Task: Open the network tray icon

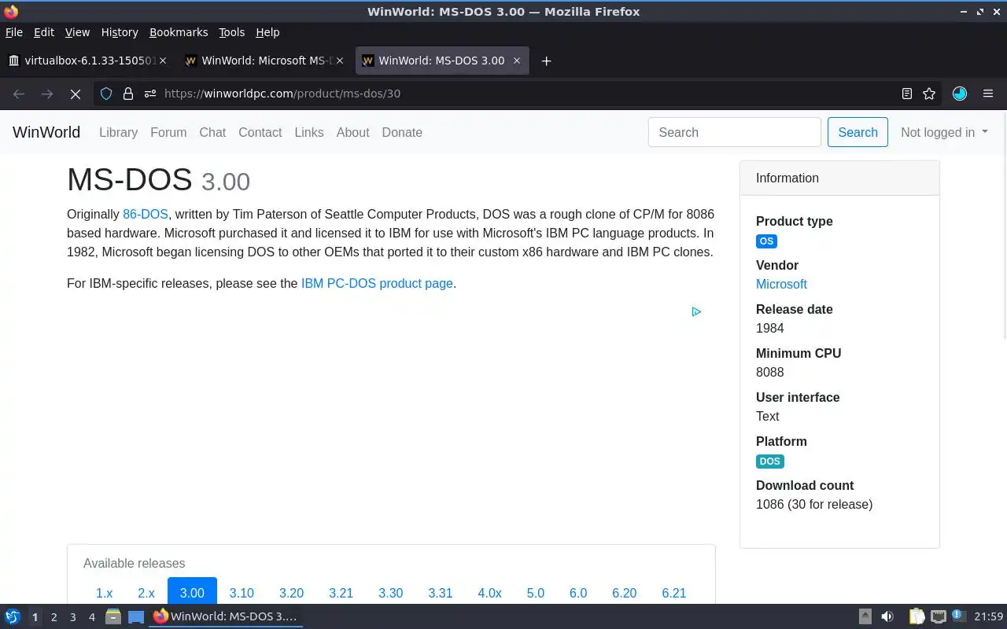Action: (938, 616)
